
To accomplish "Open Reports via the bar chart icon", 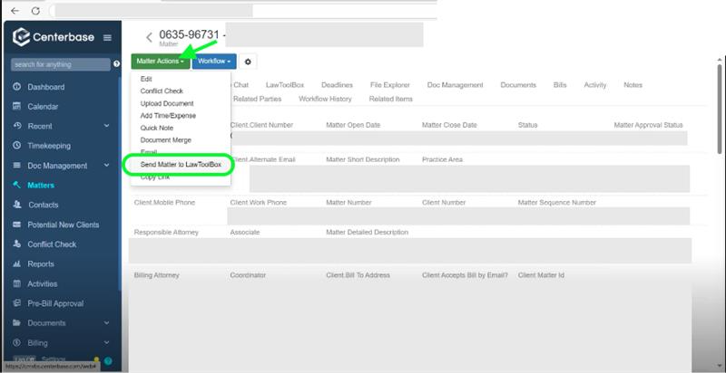I will 17,264.
